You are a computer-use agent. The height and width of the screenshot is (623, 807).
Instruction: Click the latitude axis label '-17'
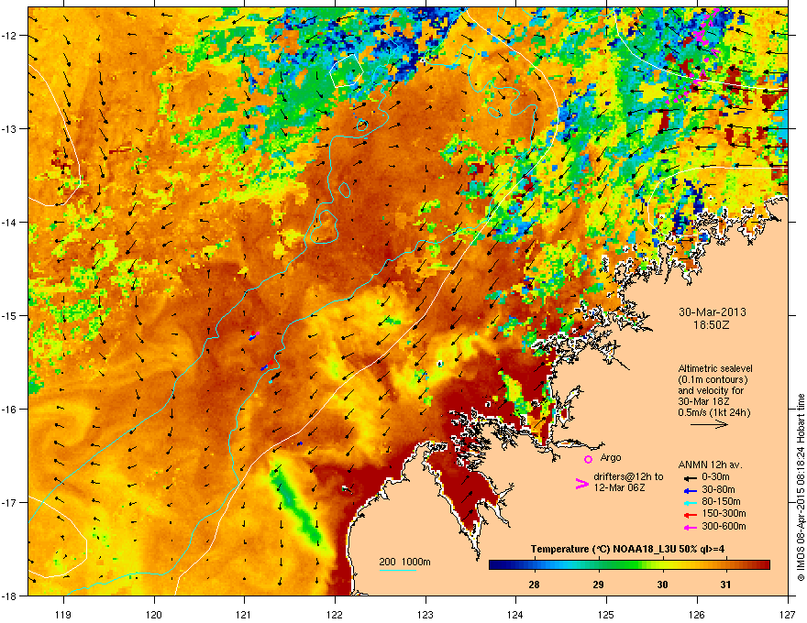tap(9, 502)
